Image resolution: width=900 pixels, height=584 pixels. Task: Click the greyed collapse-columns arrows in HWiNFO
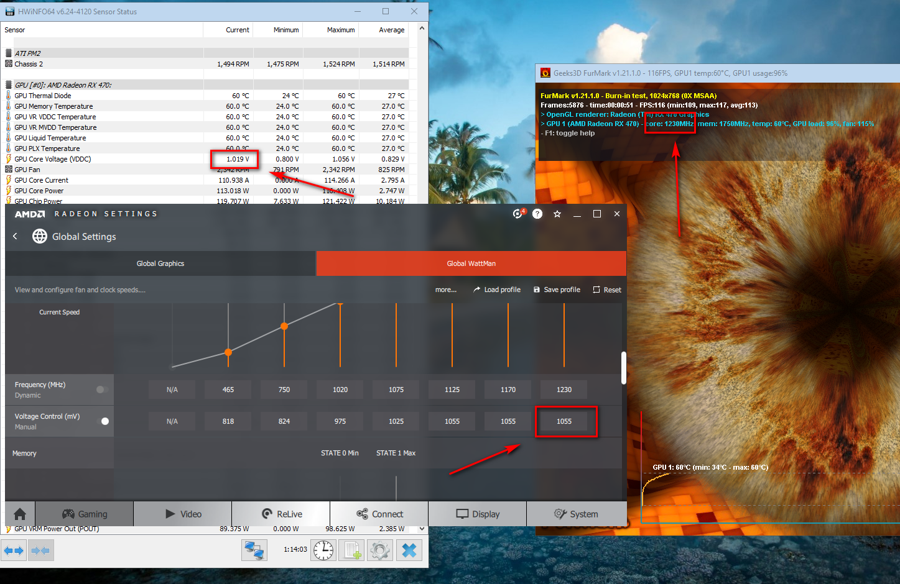point(40,550)
